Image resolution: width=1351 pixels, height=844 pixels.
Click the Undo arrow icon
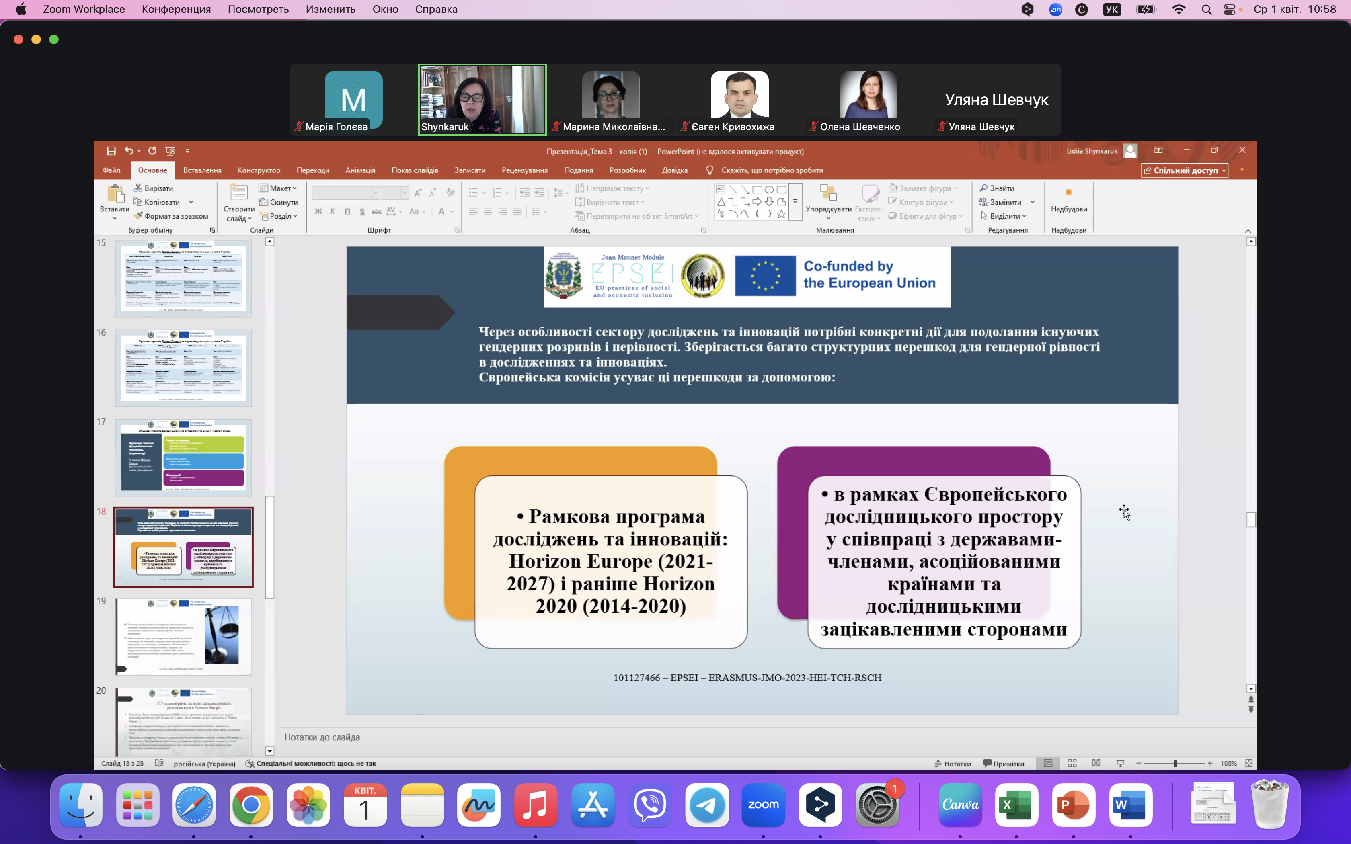point(129,151)
